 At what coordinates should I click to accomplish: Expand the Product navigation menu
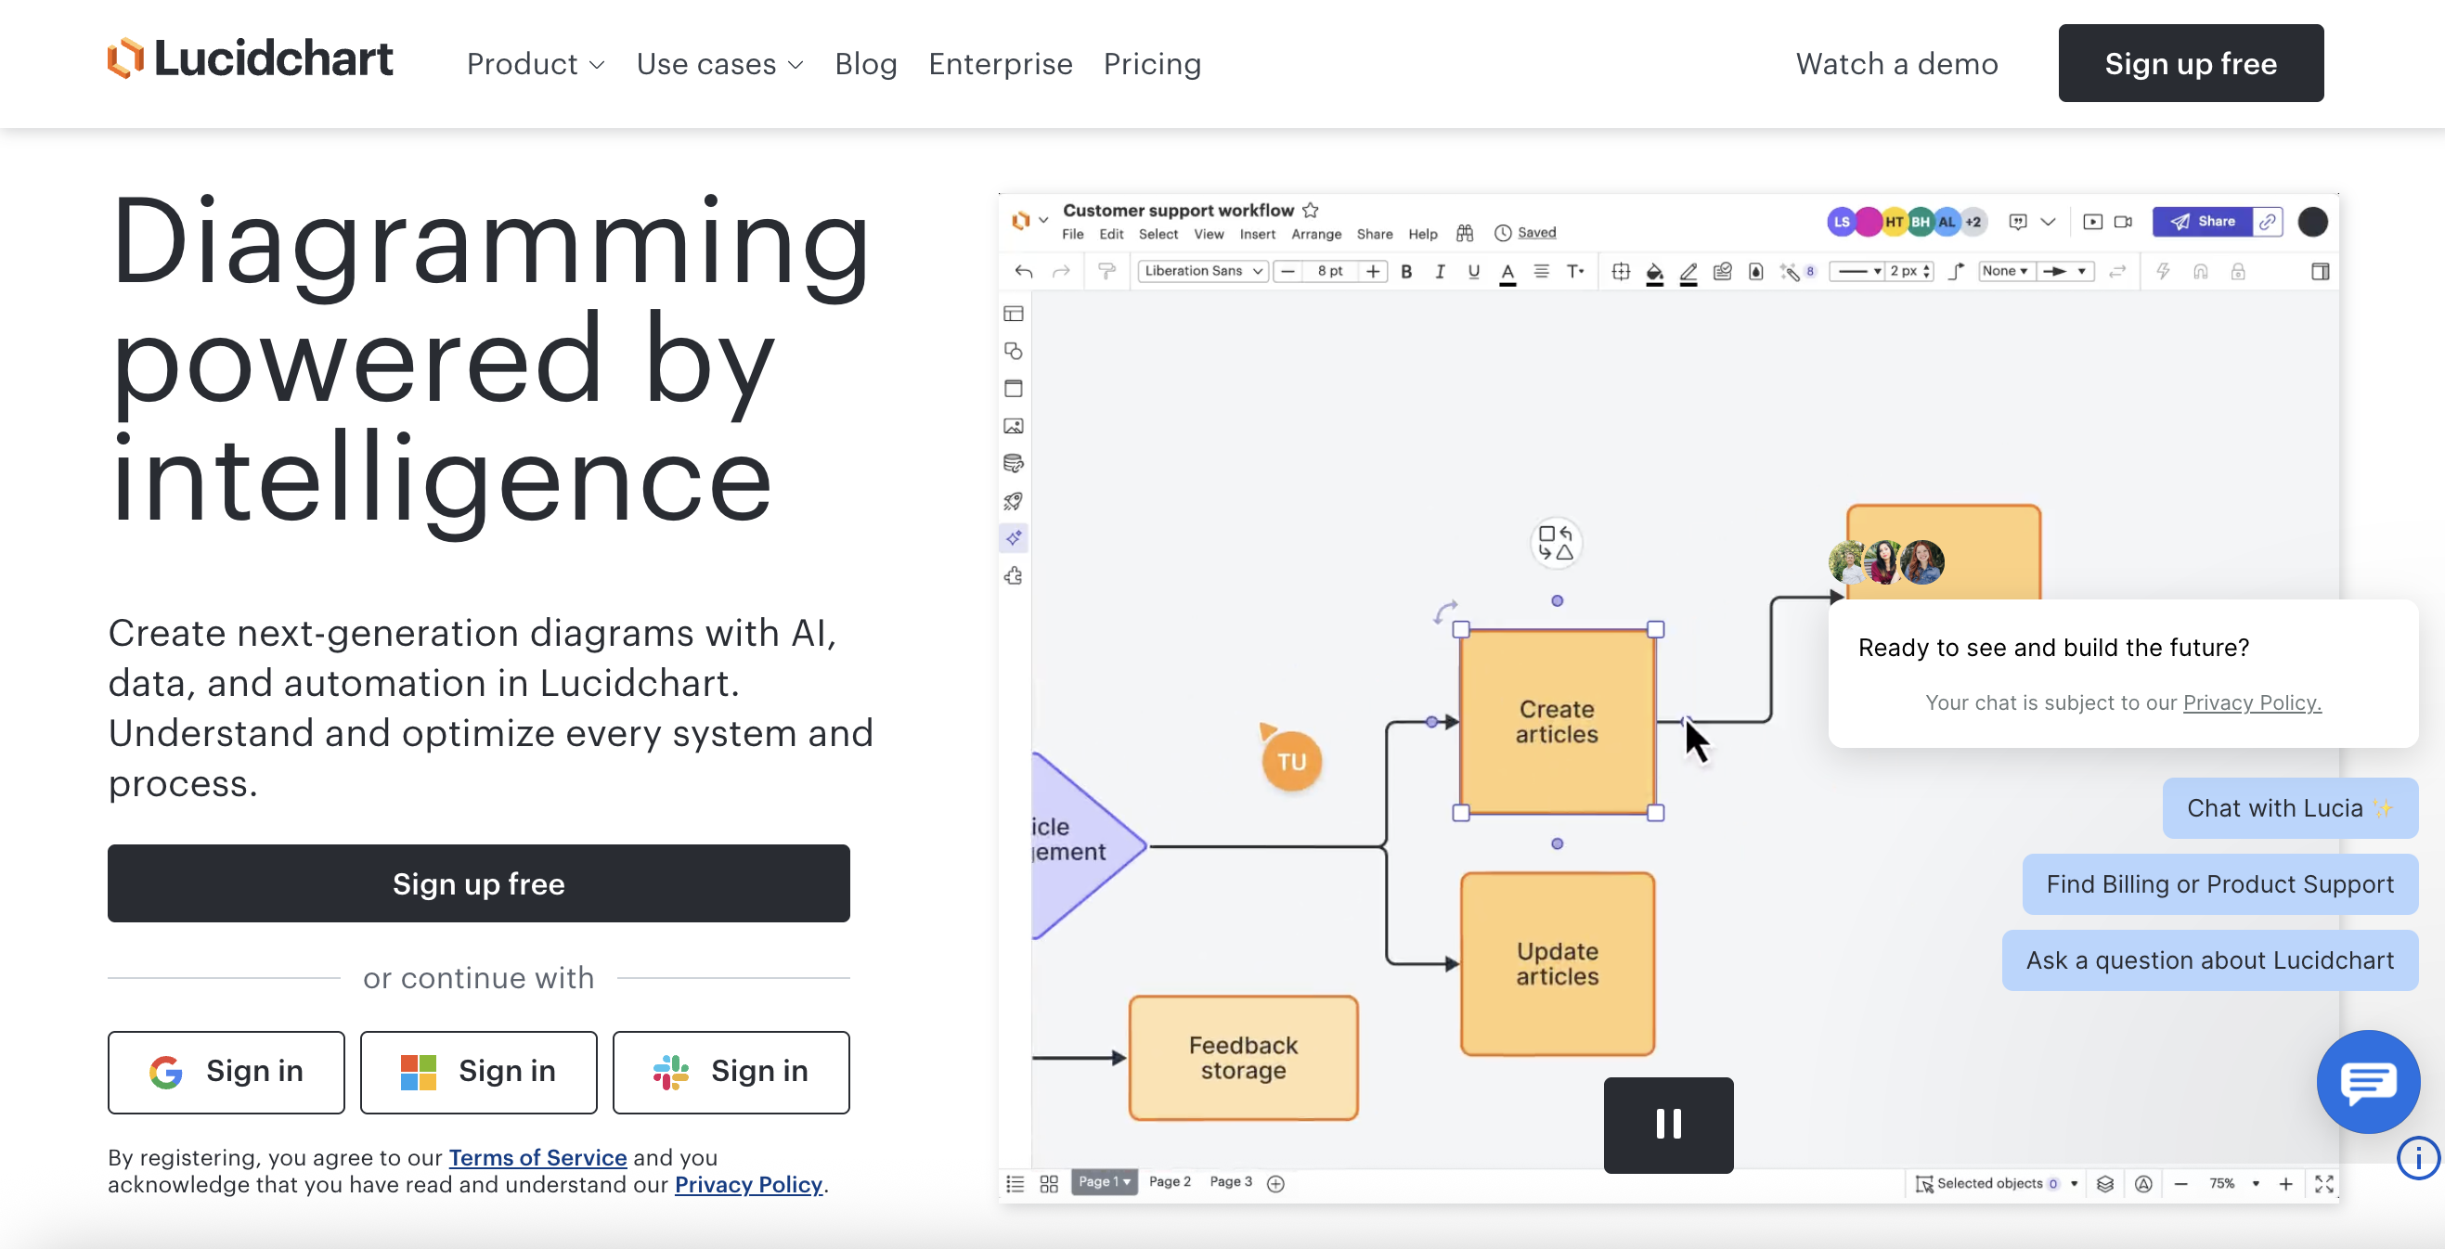point(536,64)
